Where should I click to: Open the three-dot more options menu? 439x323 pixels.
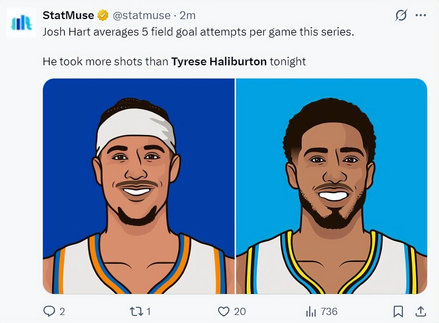click(x=420, y=15)
